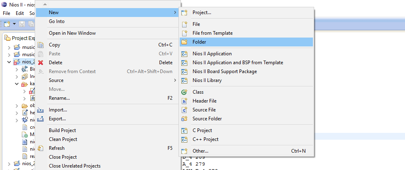The height and width of the screenshot is (170, 405).
Task: Click the green Class icon
Action: click(x=184, y=92)
